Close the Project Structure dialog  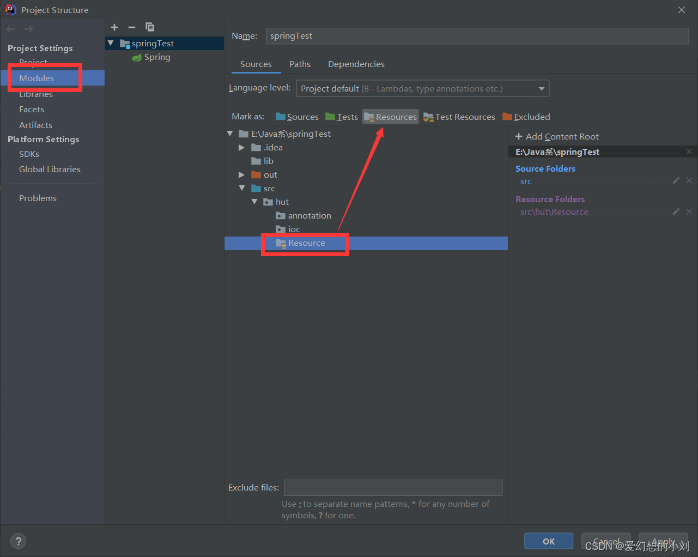[x=682, y=10]
